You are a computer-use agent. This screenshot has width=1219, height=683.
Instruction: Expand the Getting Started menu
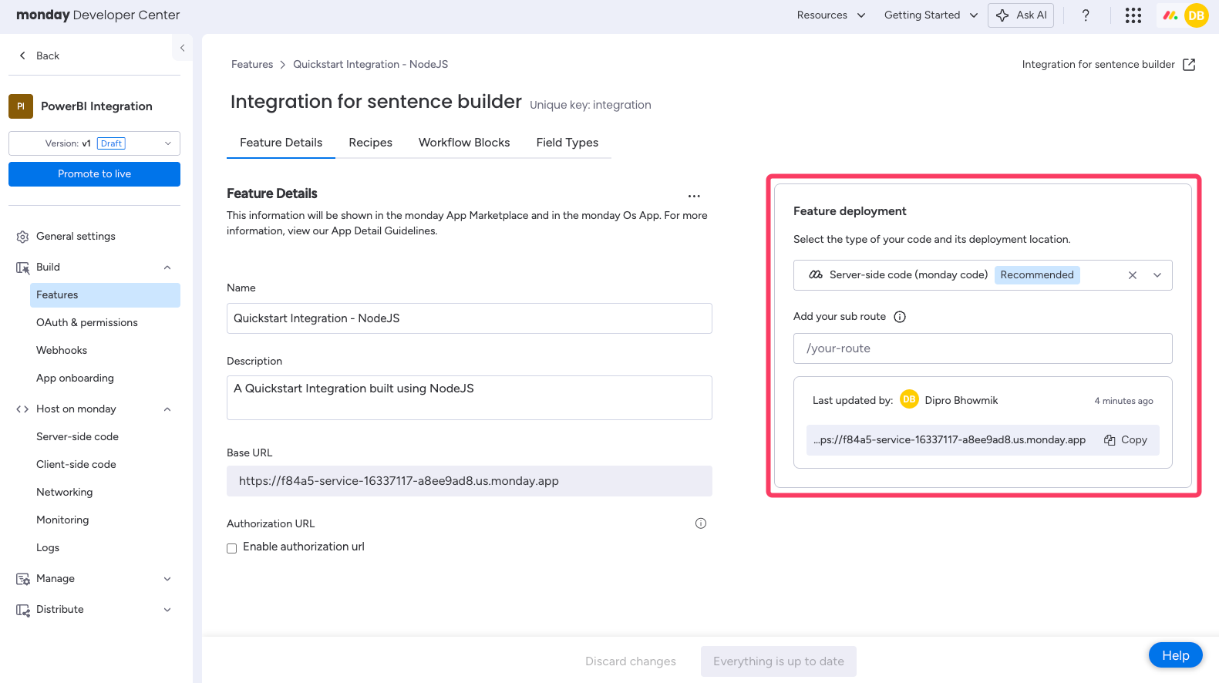click(931, 15)
